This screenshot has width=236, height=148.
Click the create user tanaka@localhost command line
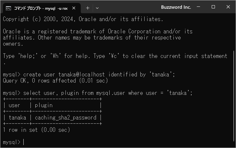tap(89, 74)
